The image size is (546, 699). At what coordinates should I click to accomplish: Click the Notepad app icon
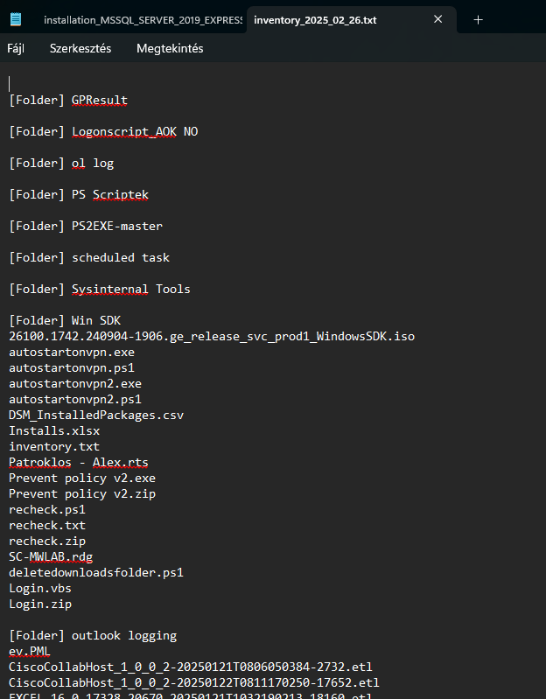pos(16,19)
